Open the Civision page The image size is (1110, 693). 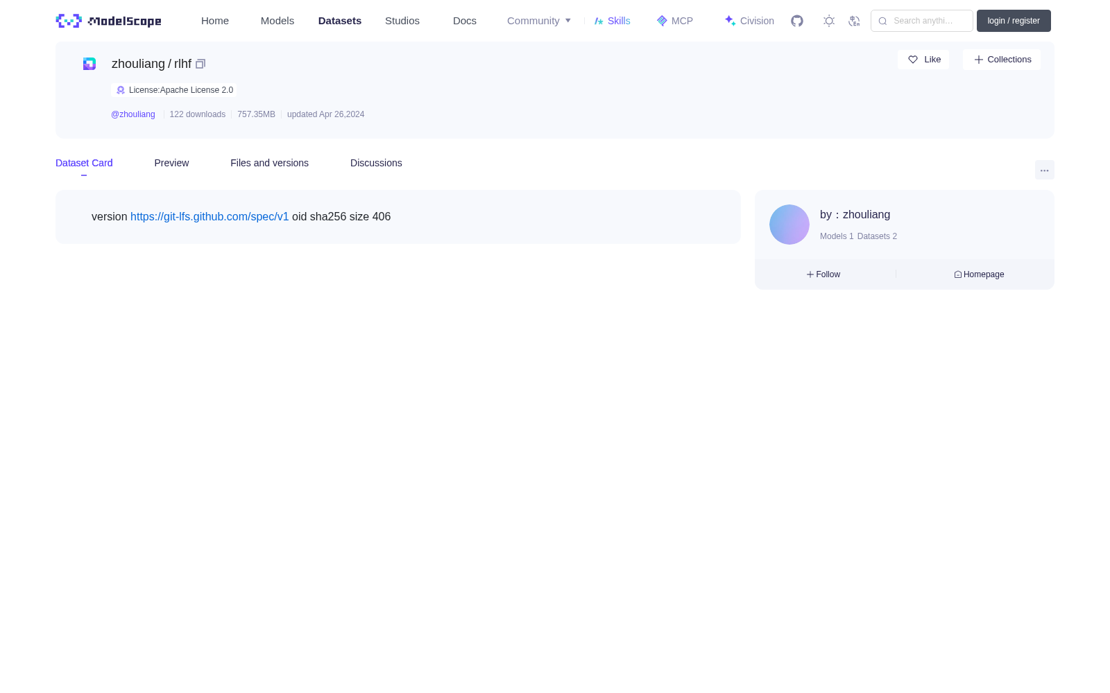click(x=749, y=21)
